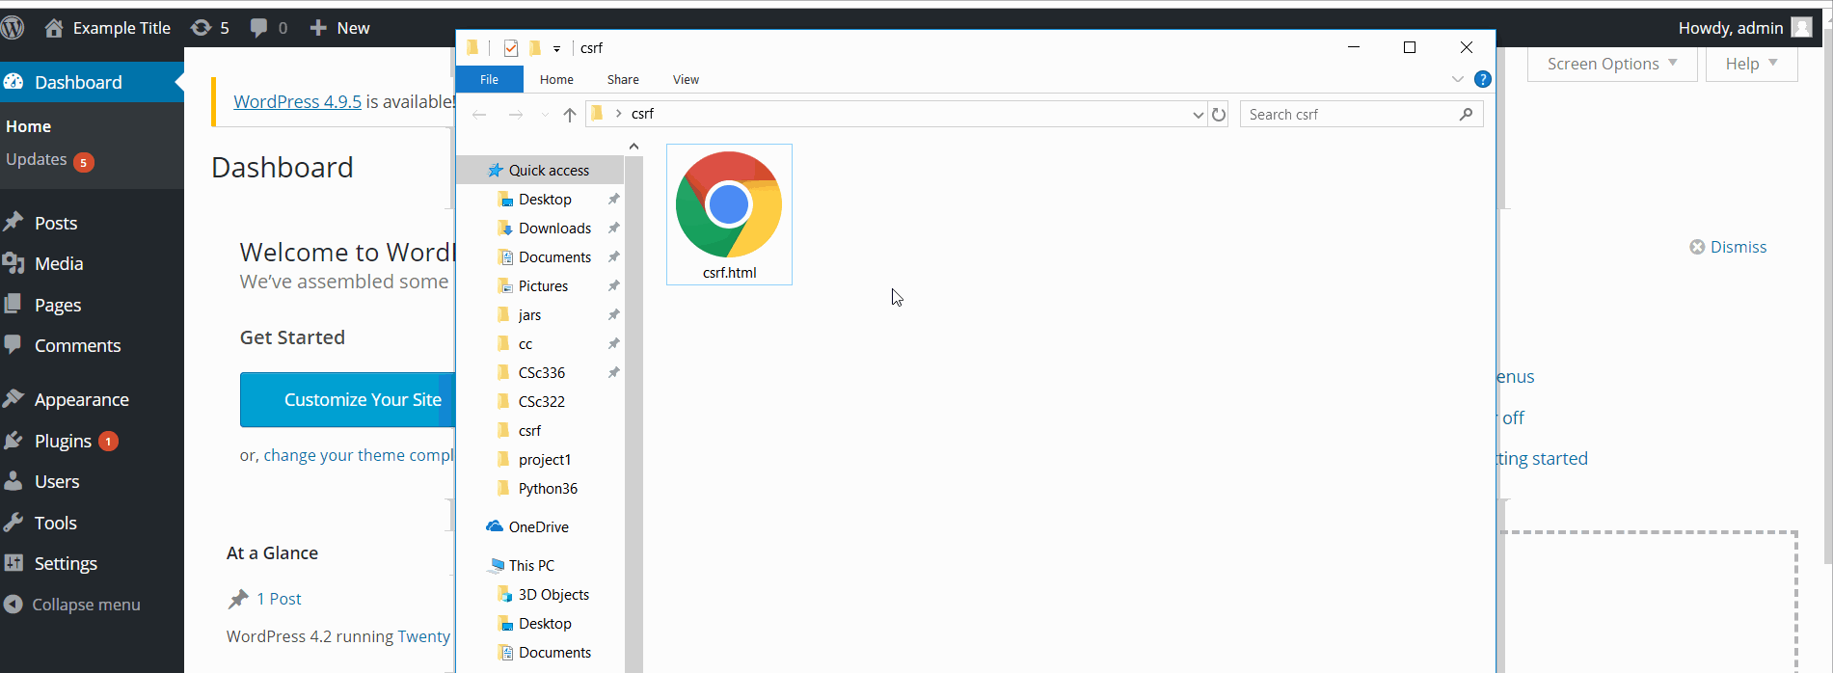Select Dashboard in WordPress sidebar
Viewport: 1833px width, 673px height.
(92, 82)
